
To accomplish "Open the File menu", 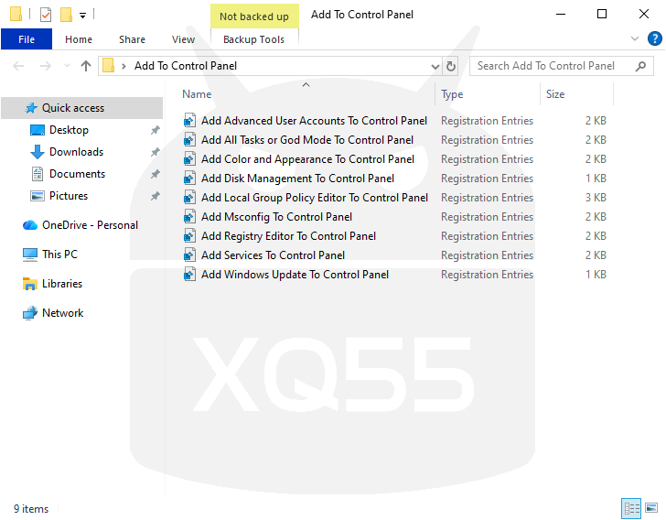I will 27,39.
